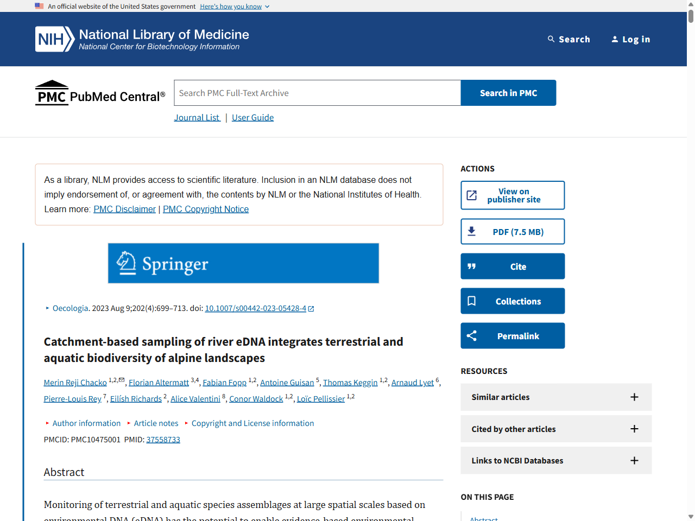
Task: Open the Oecologia journal disclosure
Action: (66, 308)
